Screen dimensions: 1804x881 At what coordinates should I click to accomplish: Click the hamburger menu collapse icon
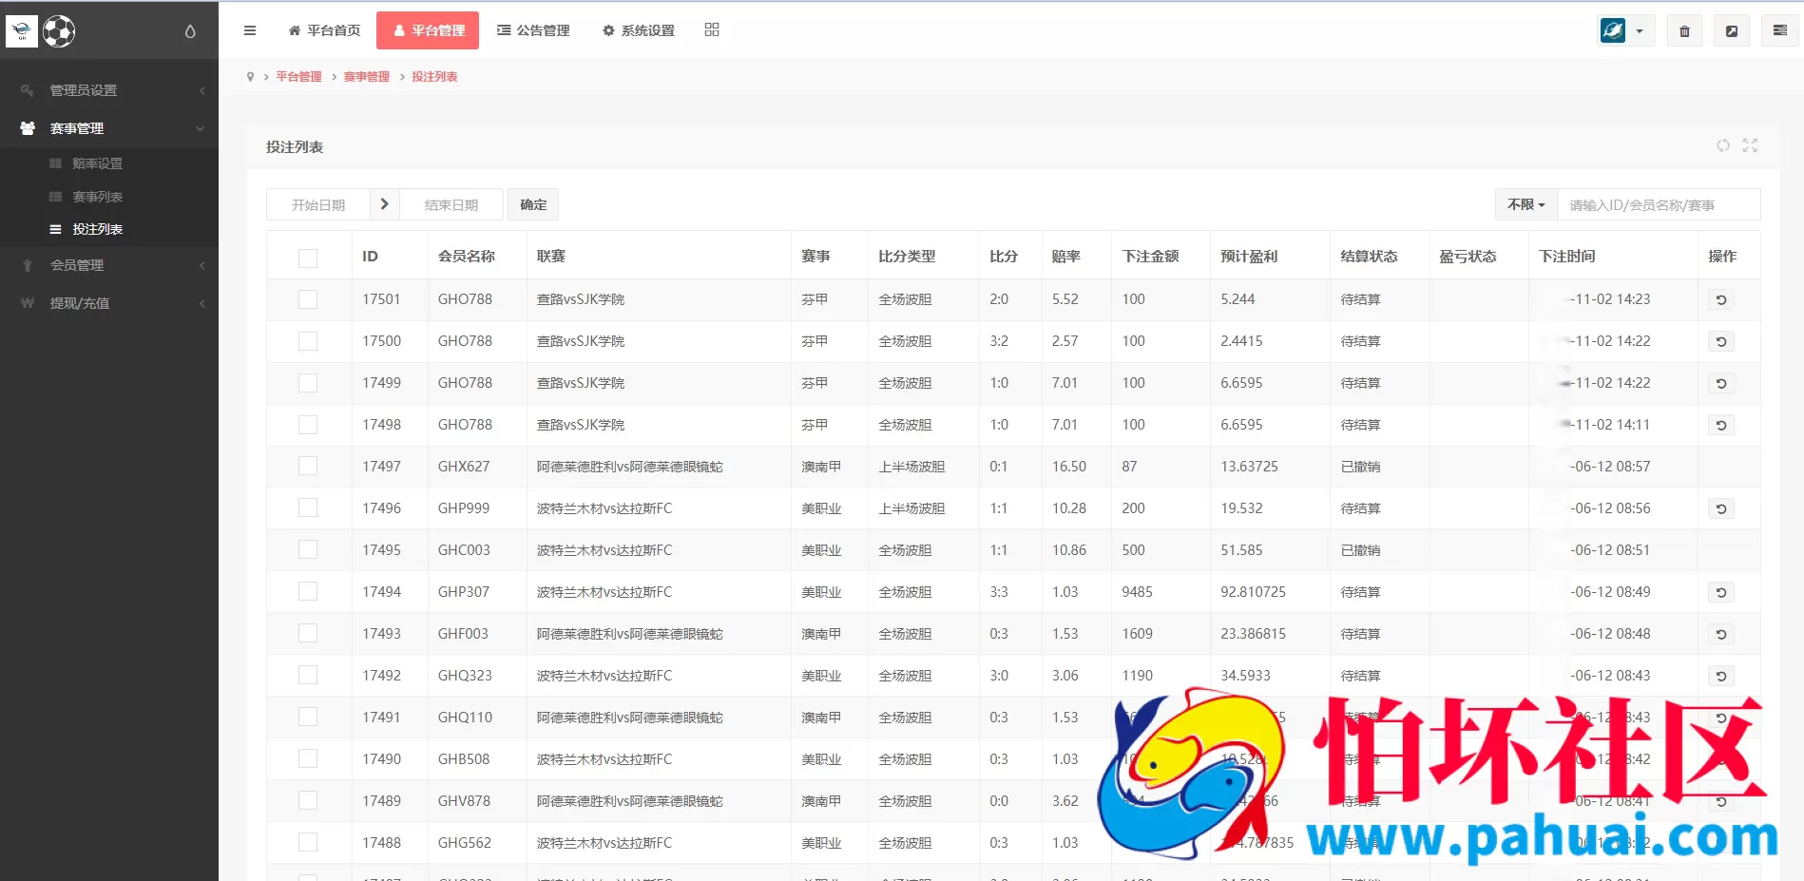click(x=250, y=30)
